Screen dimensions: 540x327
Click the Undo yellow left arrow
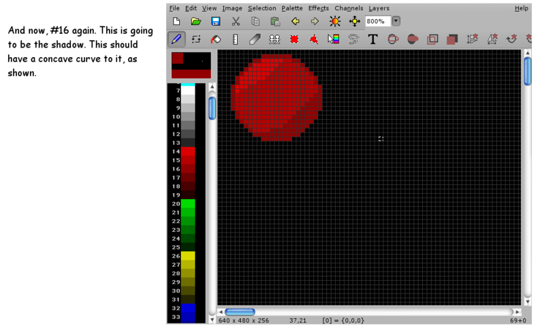(295, 22)
